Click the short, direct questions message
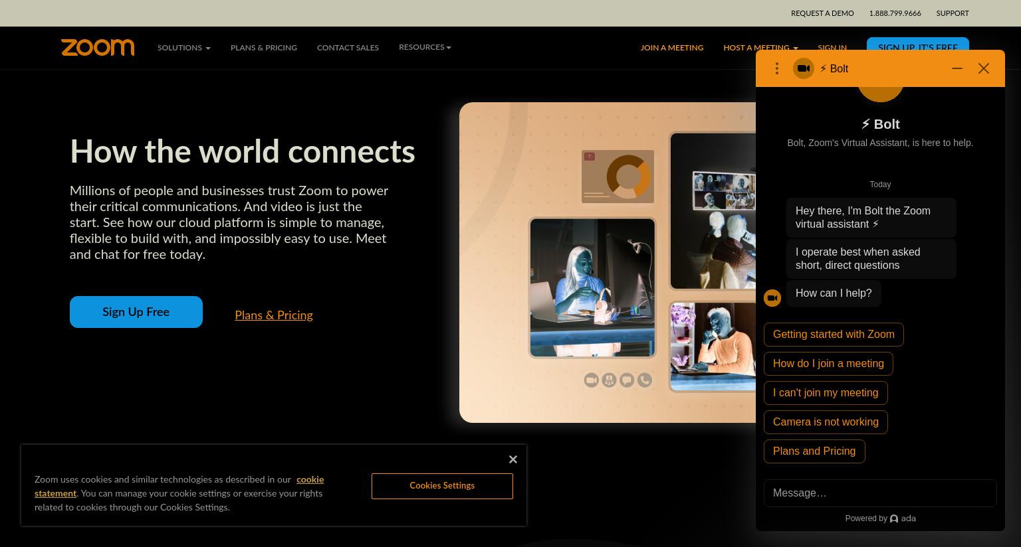The width and height of the screenshot is (1021, 547). pyautogui.click(x=871, y=259)
